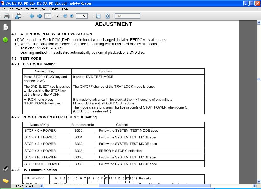Image resolution: width=261 pixels, height=189 pixels.
Task: Expand the Find options dropdown arrow
Action: [x=141, y=16]
